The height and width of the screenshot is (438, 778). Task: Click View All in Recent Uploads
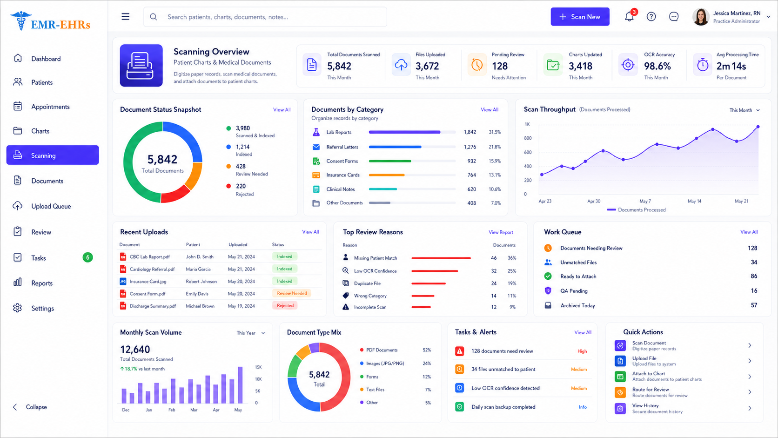tap(310, 232)
